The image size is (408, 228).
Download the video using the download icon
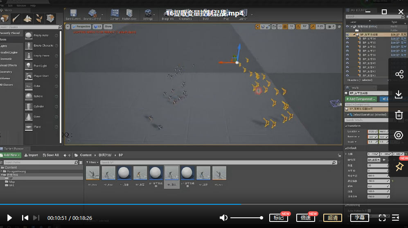(x=399, y=94)
